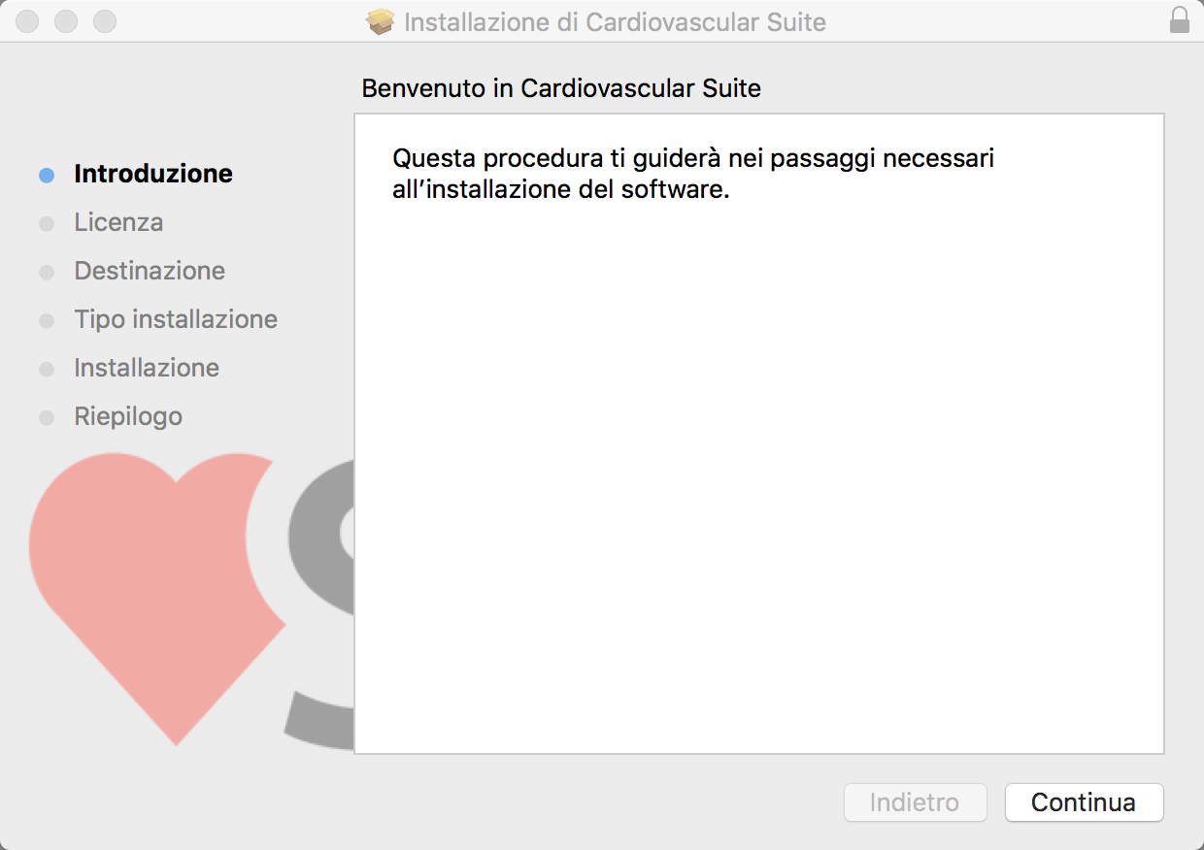Jump to the Riepilogo step label
Screen dimensions: 1204x850
(128, 416)
